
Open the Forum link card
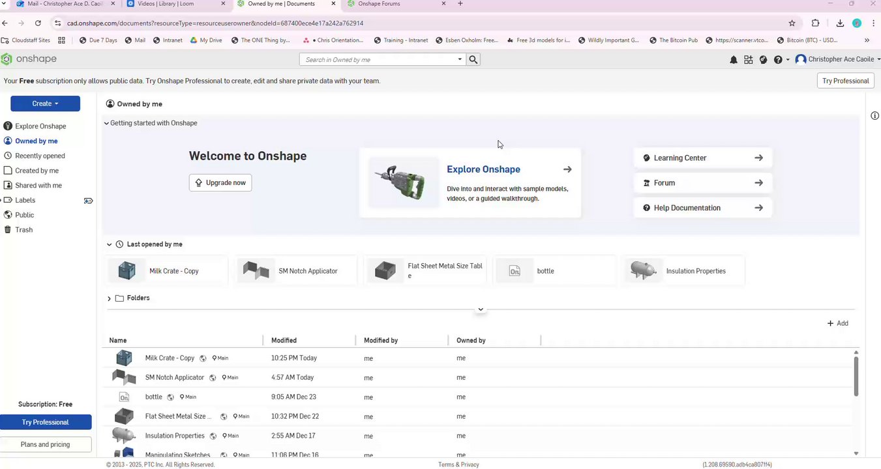coord(702,183)
